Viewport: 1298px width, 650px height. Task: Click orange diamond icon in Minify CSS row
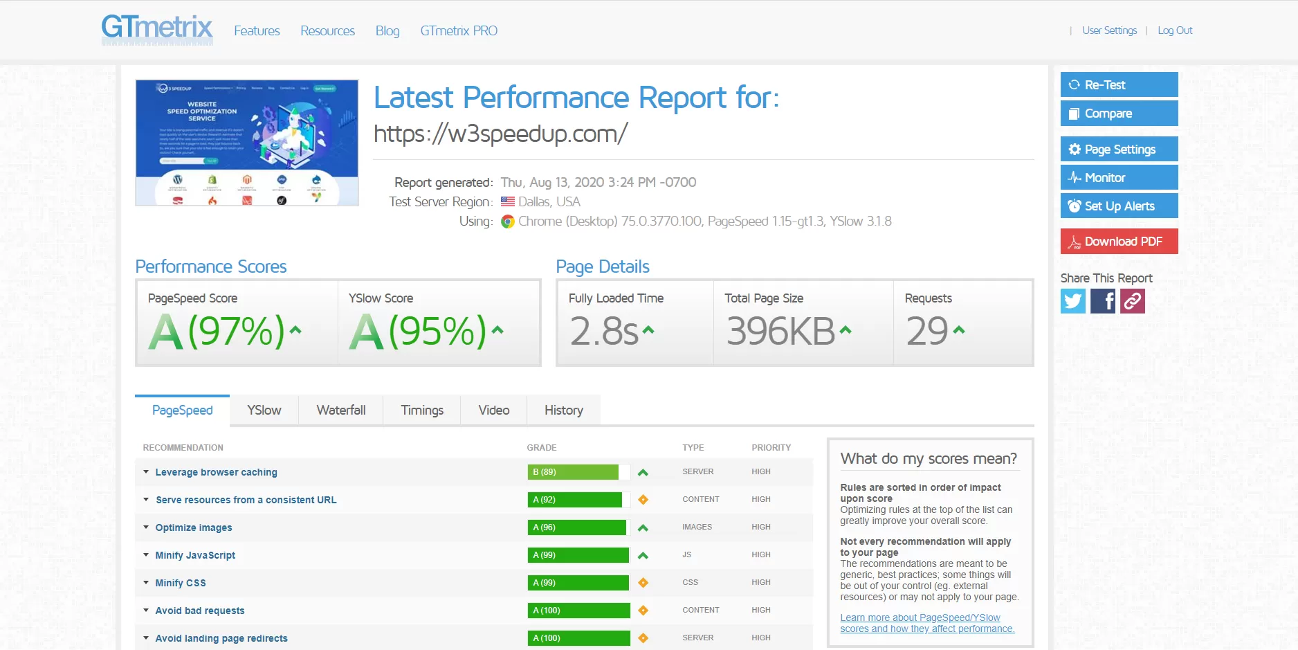(x=643, y=583)
